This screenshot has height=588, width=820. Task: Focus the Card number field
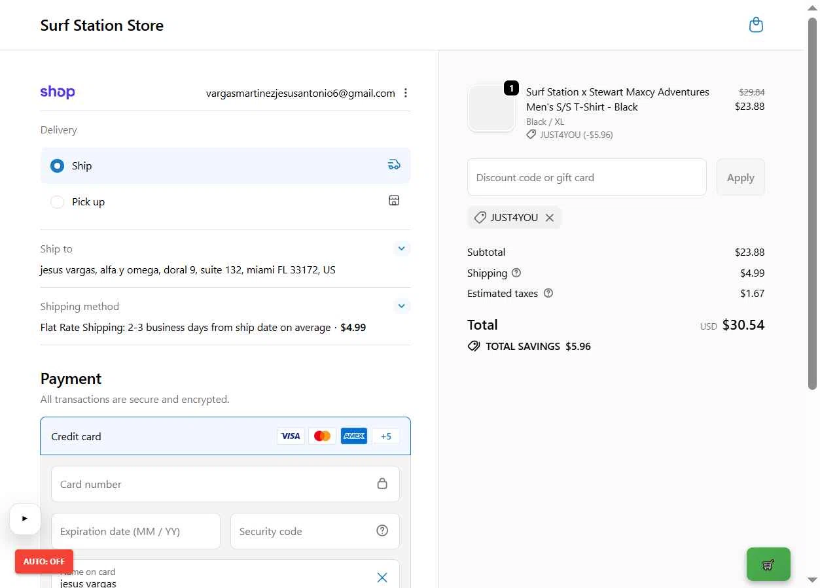(x=225, y=484)
